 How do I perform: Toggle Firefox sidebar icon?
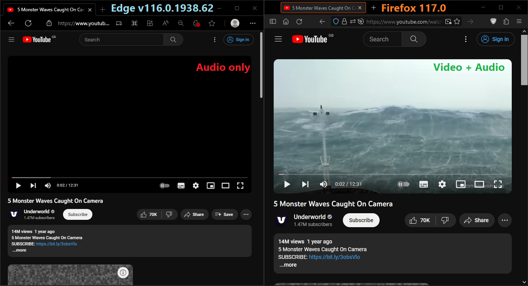tap(273, 22)
